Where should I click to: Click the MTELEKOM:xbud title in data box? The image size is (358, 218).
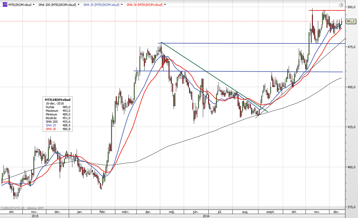click(x=58, y=99)
